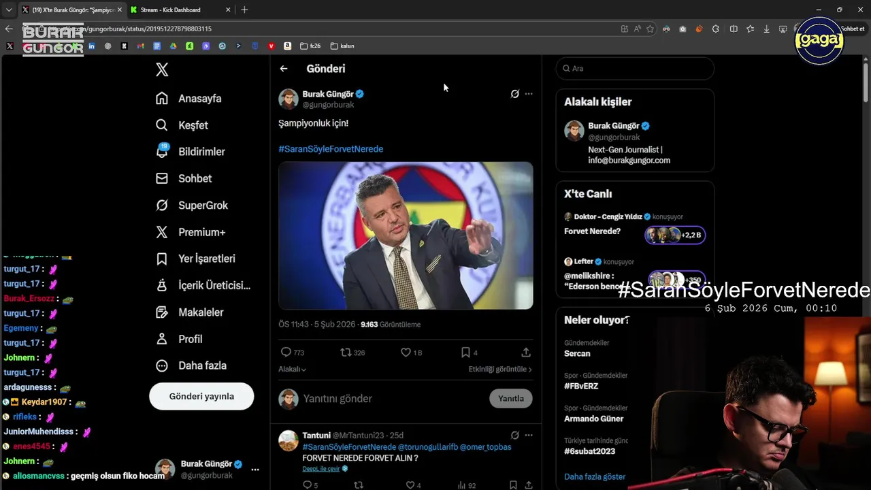This screenshot has width=871, height=490.
Task: Open Alakalı sorting dropdown
Action: click(x=292, y=369)
